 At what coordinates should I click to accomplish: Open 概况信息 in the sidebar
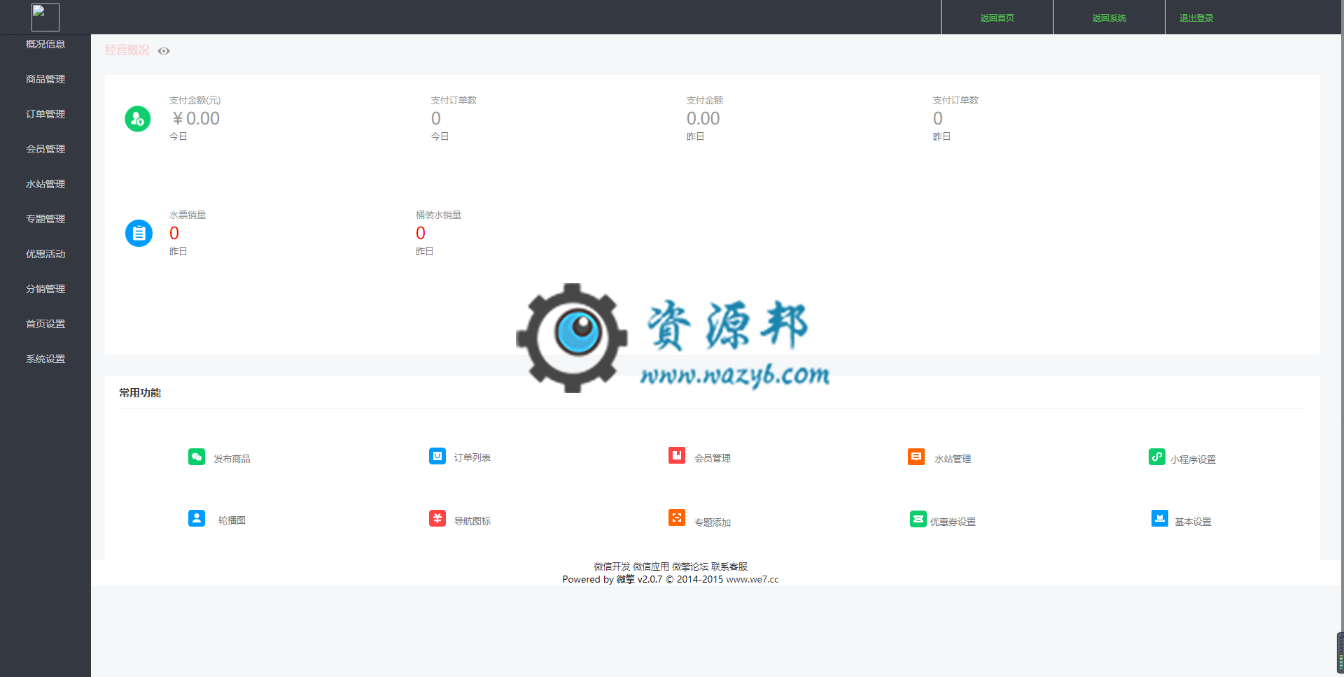click(x=45, y=44)
